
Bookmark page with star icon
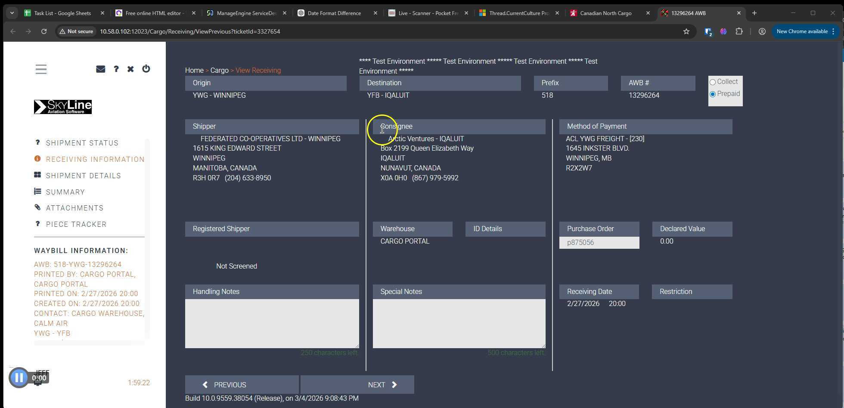[x=686, y=31]
